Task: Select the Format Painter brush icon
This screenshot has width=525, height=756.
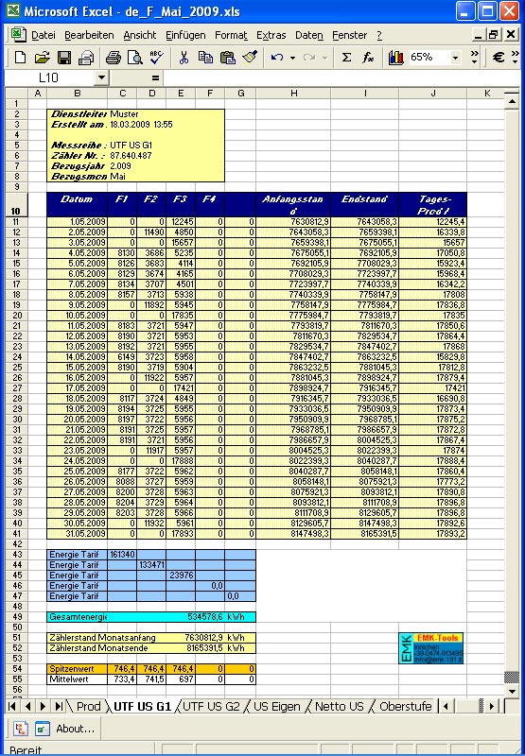Action: pyautogui.click(x=250, y=58)
